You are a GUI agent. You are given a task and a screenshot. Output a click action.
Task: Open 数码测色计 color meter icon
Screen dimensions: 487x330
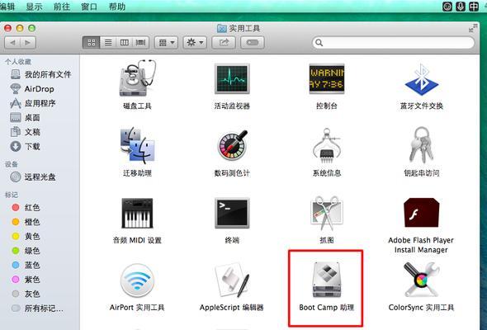232,145
